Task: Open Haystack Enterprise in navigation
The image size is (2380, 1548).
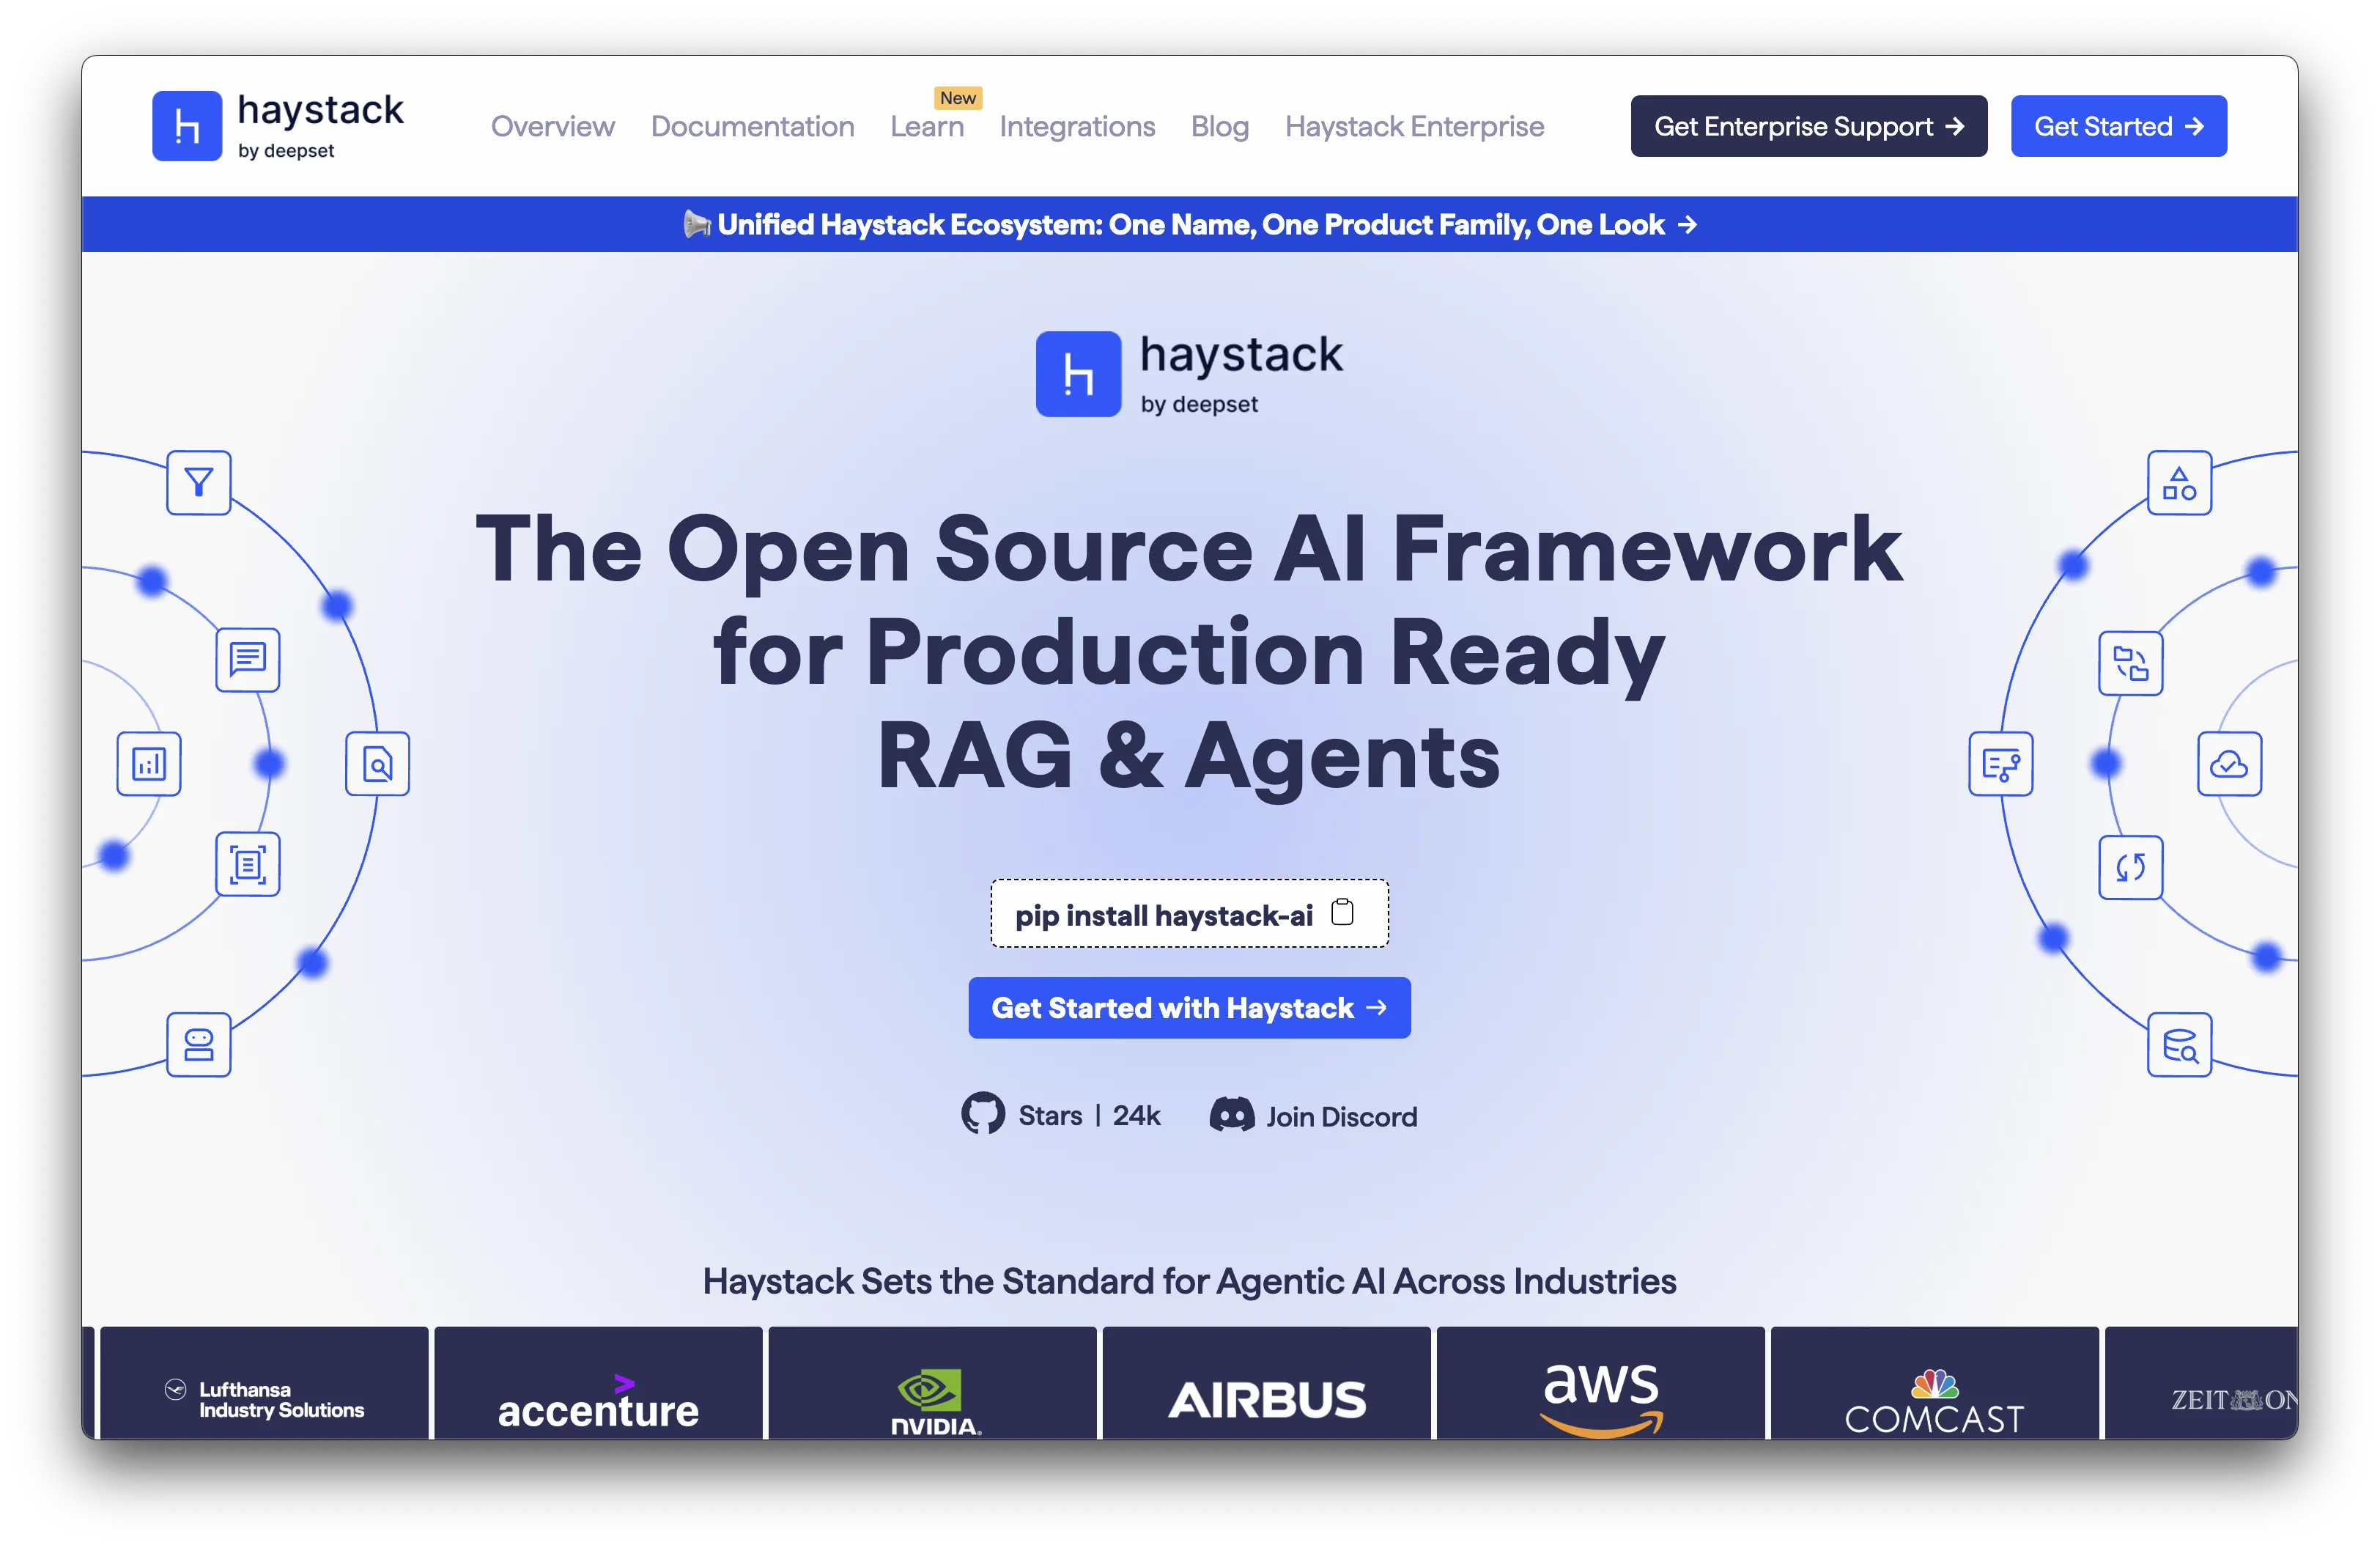Action: coord(1414,127)
